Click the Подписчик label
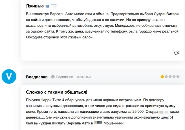 (64, 77)
